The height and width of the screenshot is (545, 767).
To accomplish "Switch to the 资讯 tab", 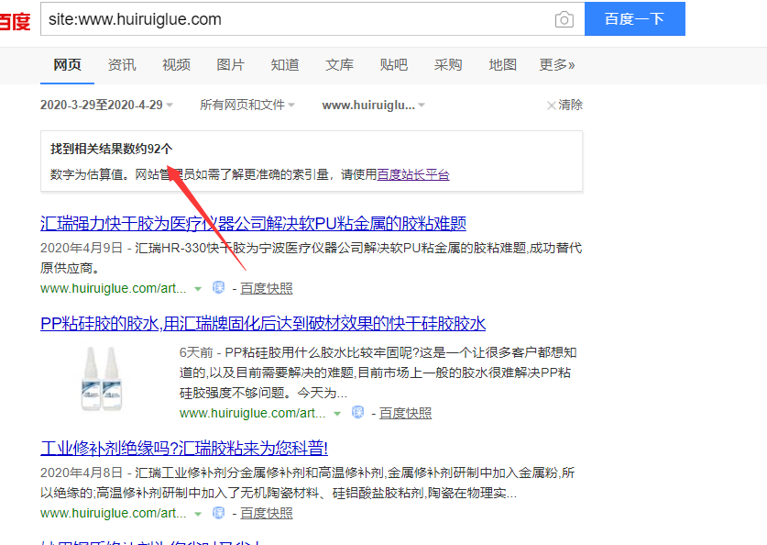I will point(122,64).
